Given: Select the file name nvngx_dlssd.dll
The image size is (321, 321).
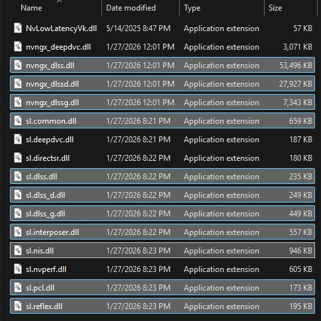Looking at the screenshot, I should click(x=52, y=84).
